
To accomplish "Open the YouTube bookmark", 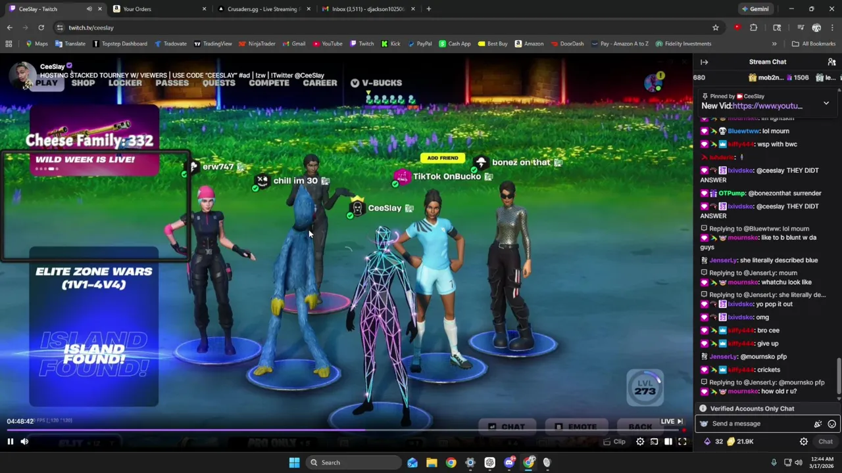I will click(x=328, y=44).
